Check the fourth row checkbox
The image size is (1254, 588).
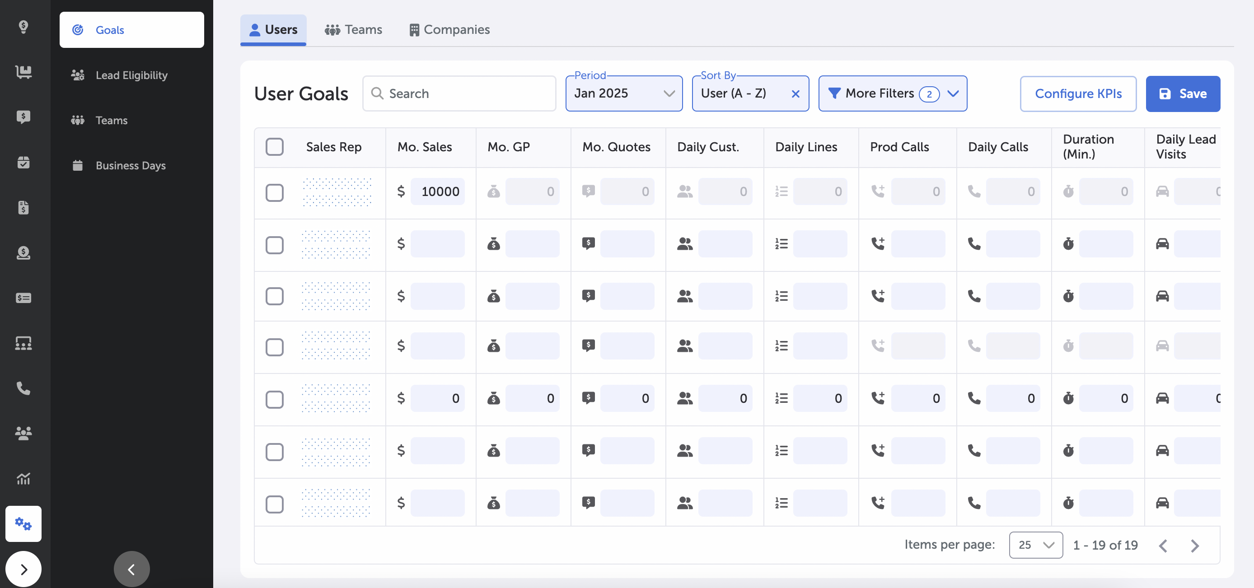[x=275, y=347]
